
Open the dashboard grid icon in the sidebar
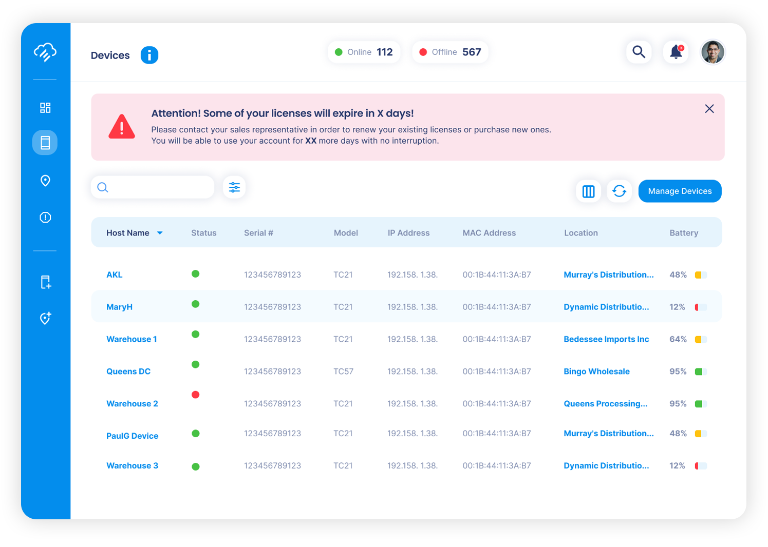tap(45, 108)
